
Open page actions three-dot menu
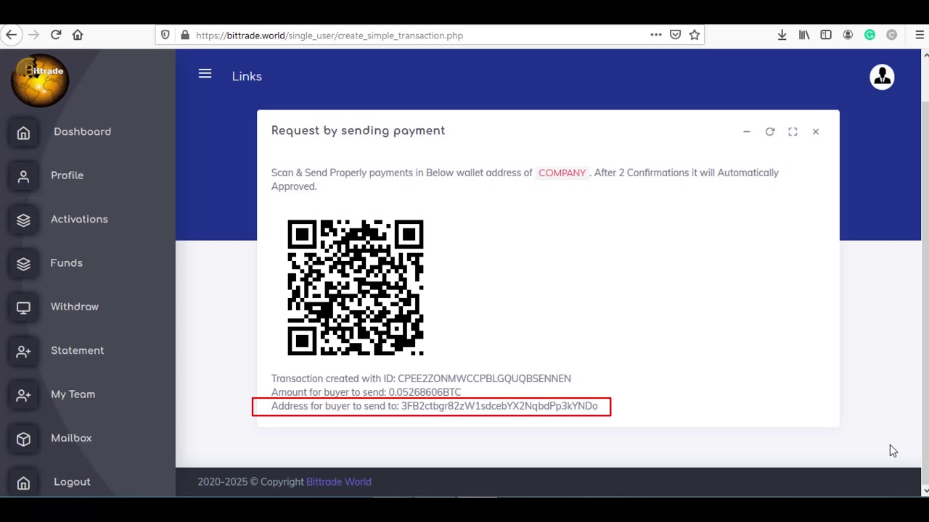656,35
